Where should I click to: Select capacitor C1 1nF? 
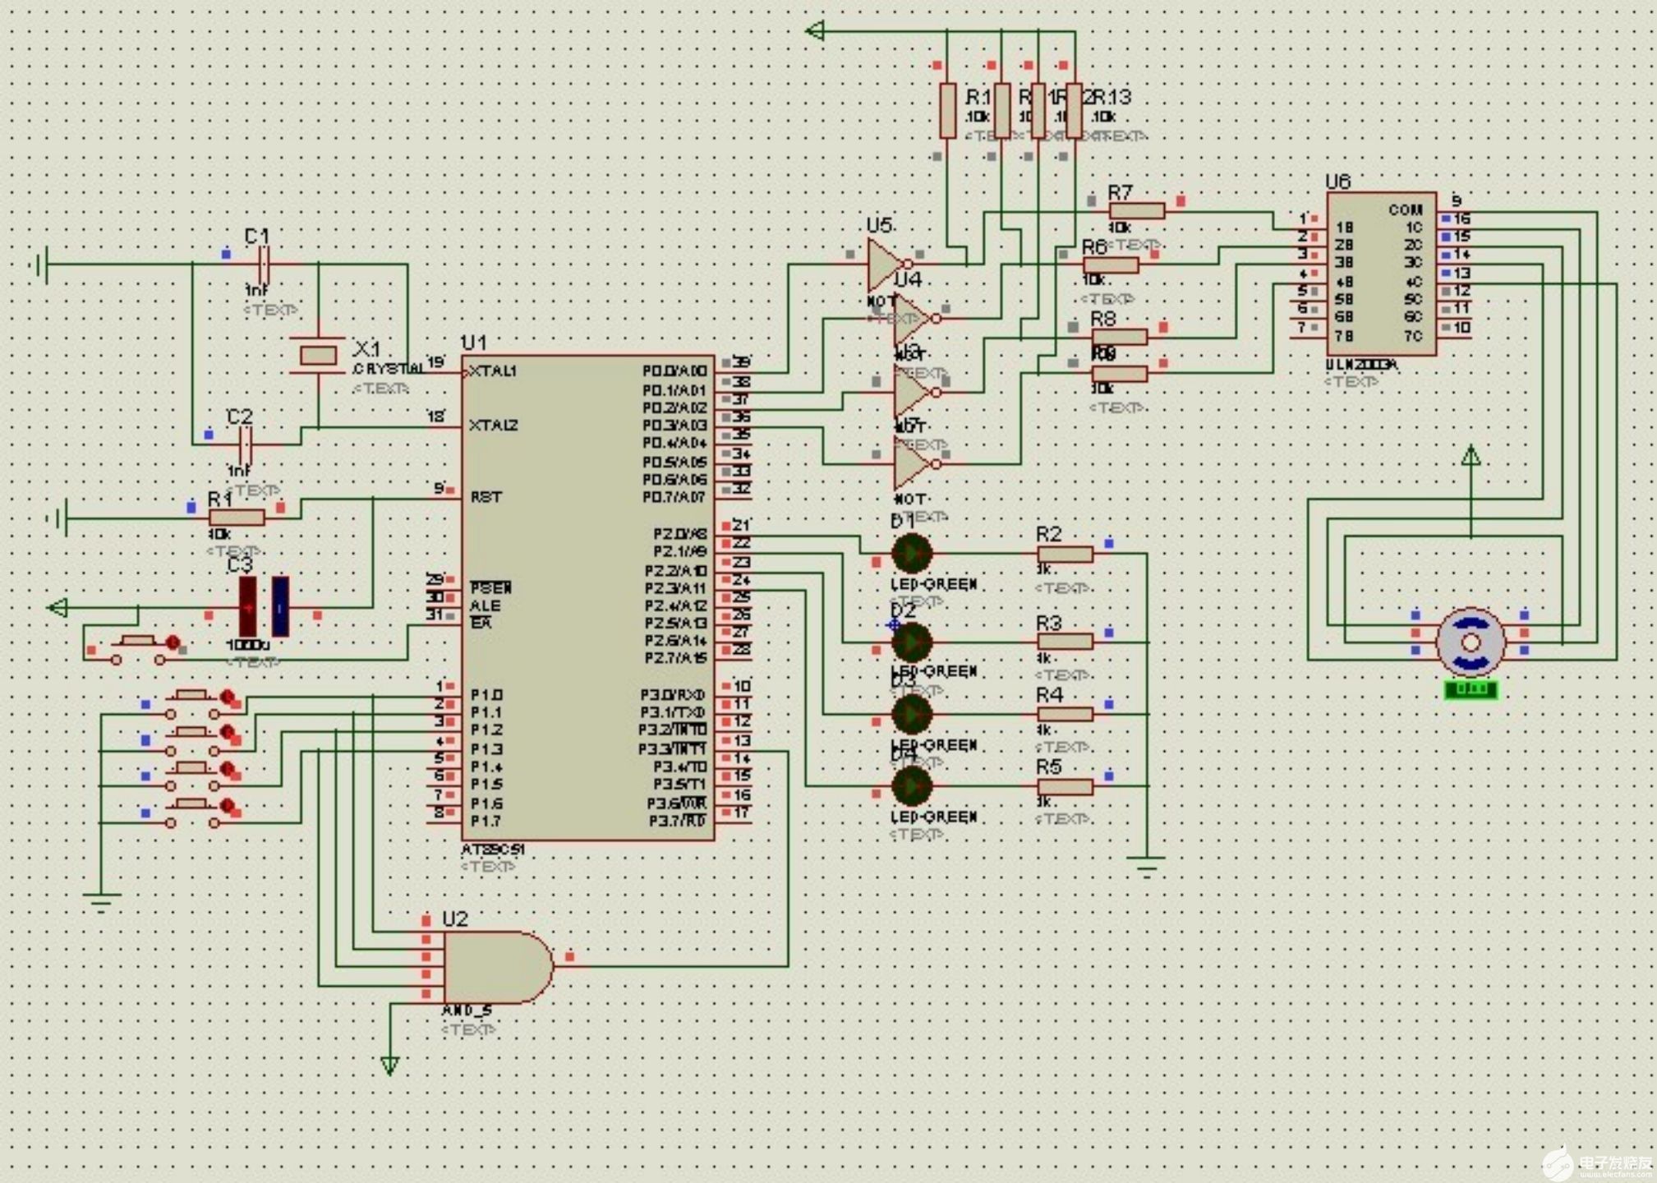[x=264, y=265]
